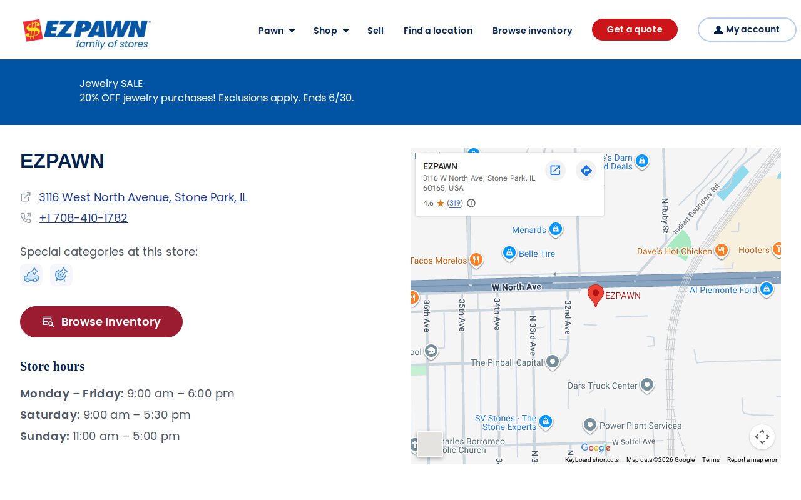The height and width of the screenshot is (500, 801).
Task: Select the first special category icon
Action: coord(31,275)
